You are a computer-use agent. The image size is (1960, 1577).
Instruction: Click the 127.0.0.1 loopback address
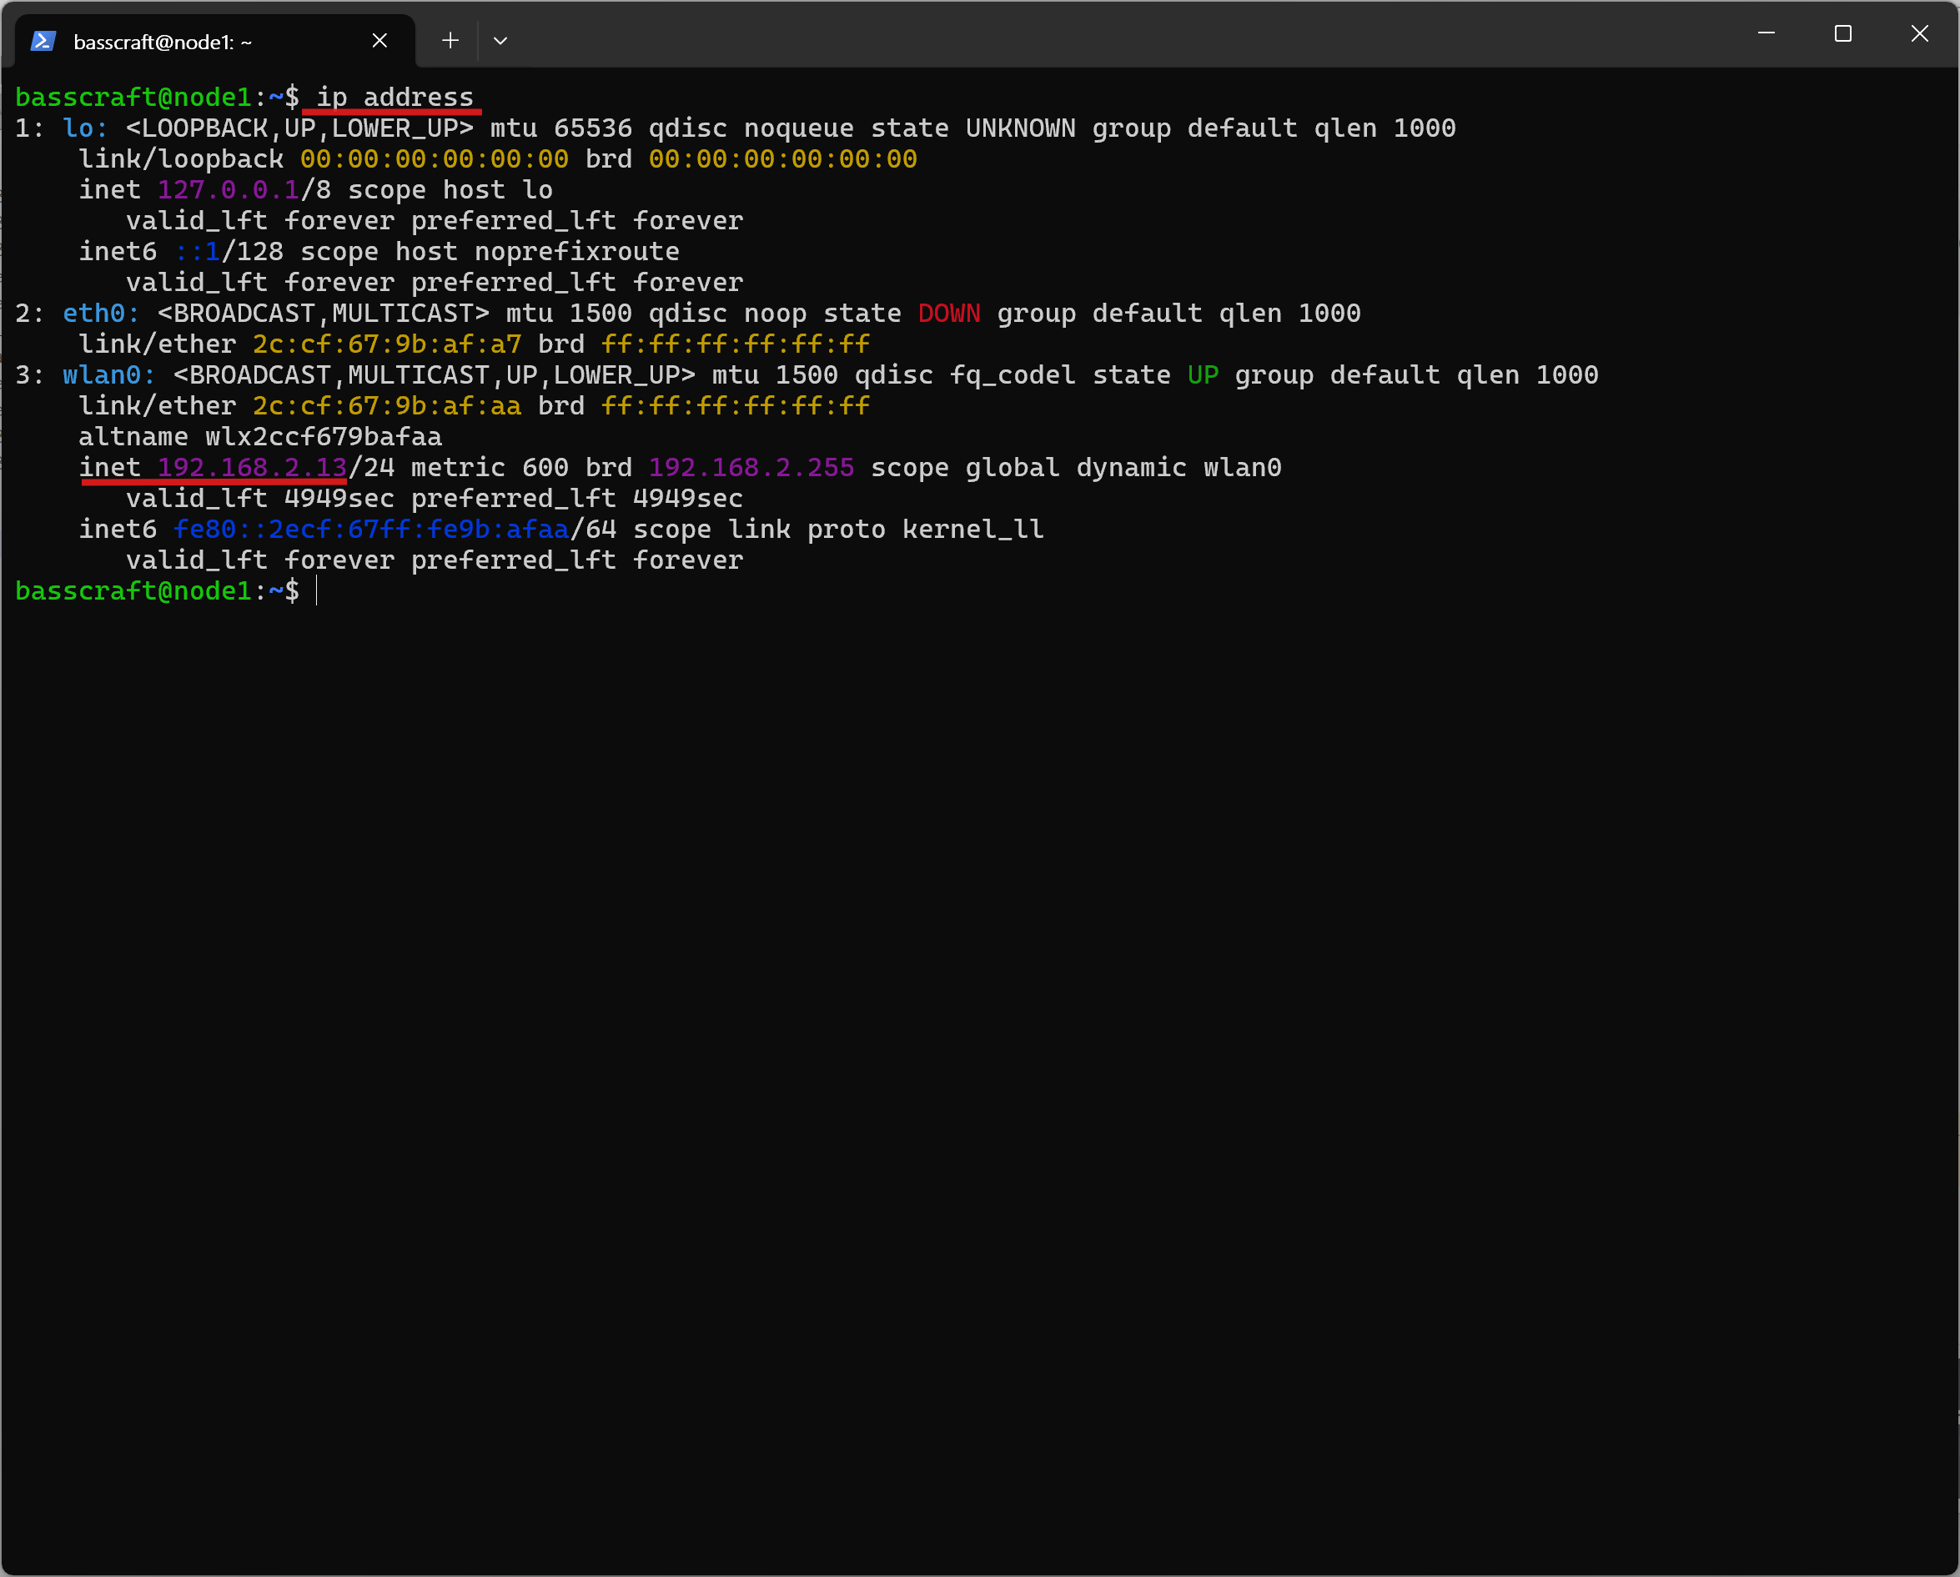[229, 190]
